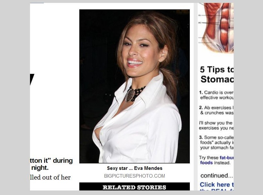The height and width of the screenshot is (195, 263).
Task: Select the RELATED STORIES black header bar
Action: [135, 186]
